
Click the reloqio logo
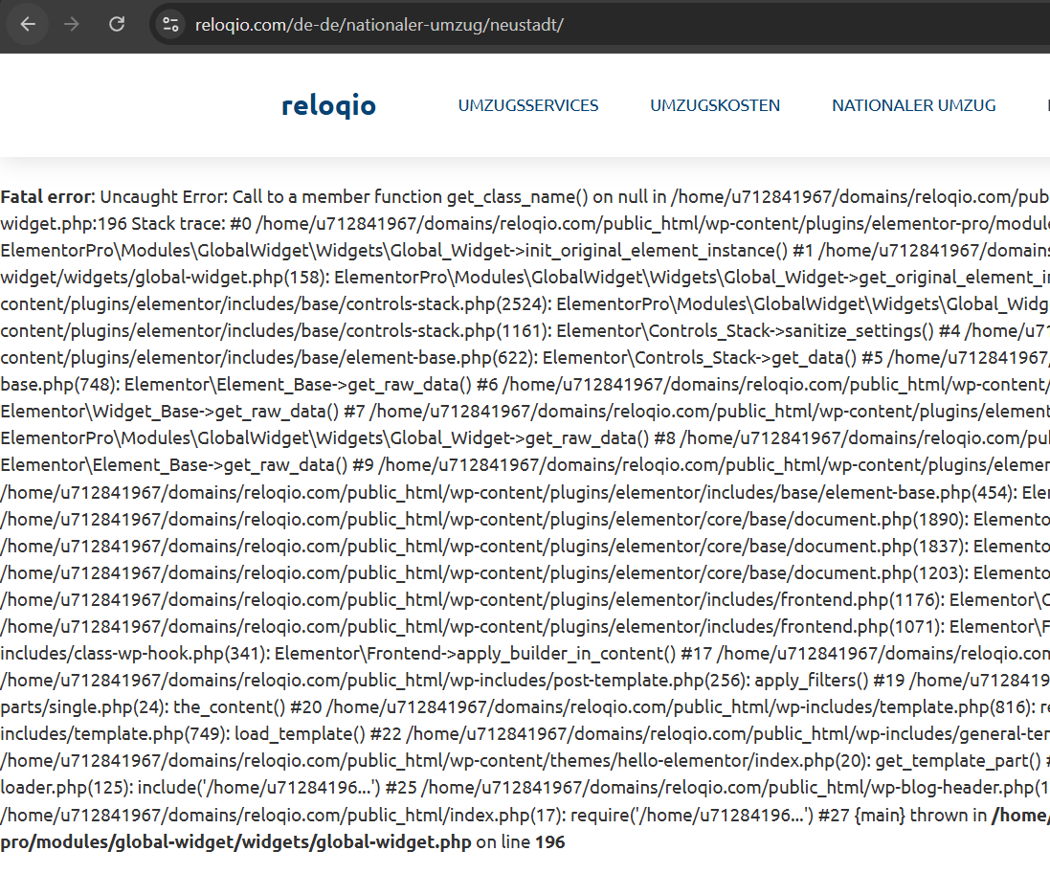(x=329, y=105)
